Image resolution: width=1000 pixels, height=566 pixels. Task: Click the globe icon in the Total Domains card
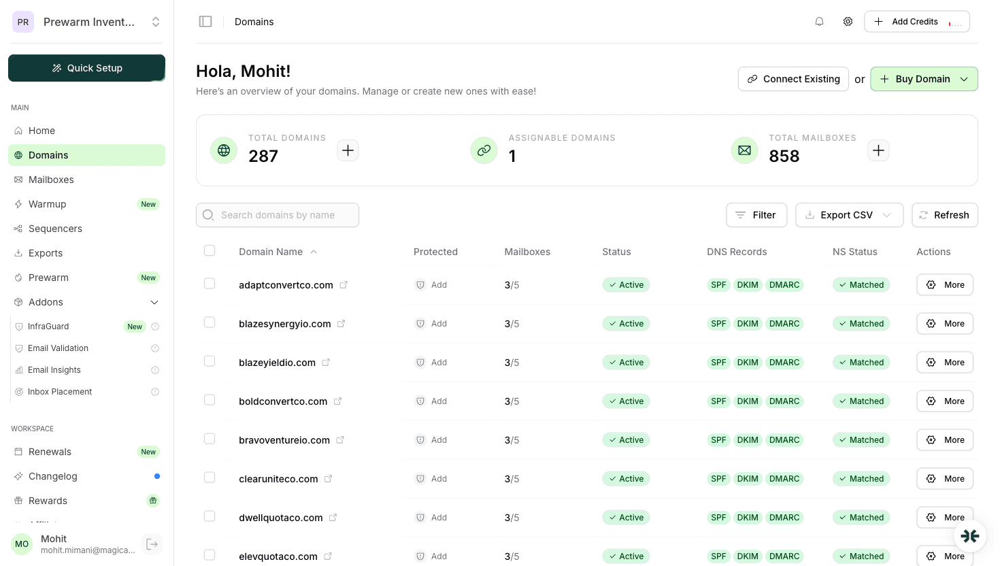(224, 150)
